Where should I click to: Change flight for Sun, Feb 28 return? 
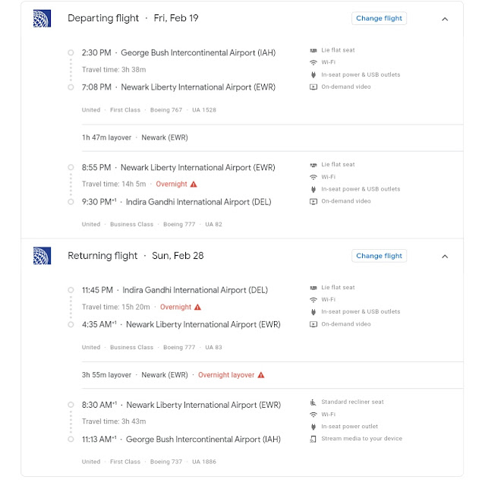[379, 256]
